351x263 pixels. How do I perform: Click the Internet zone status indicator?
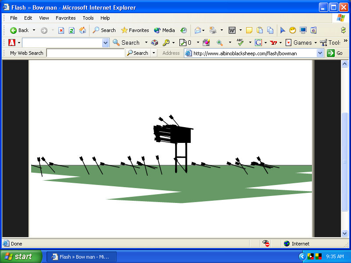point(297,244)
